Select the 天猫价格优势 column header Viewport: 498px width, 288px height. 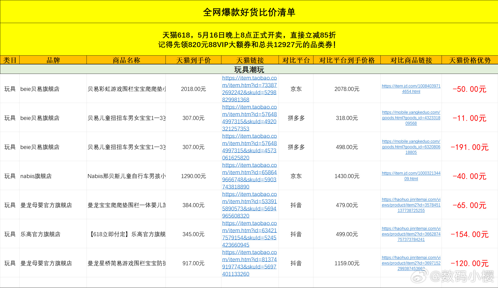coord(470,60)
